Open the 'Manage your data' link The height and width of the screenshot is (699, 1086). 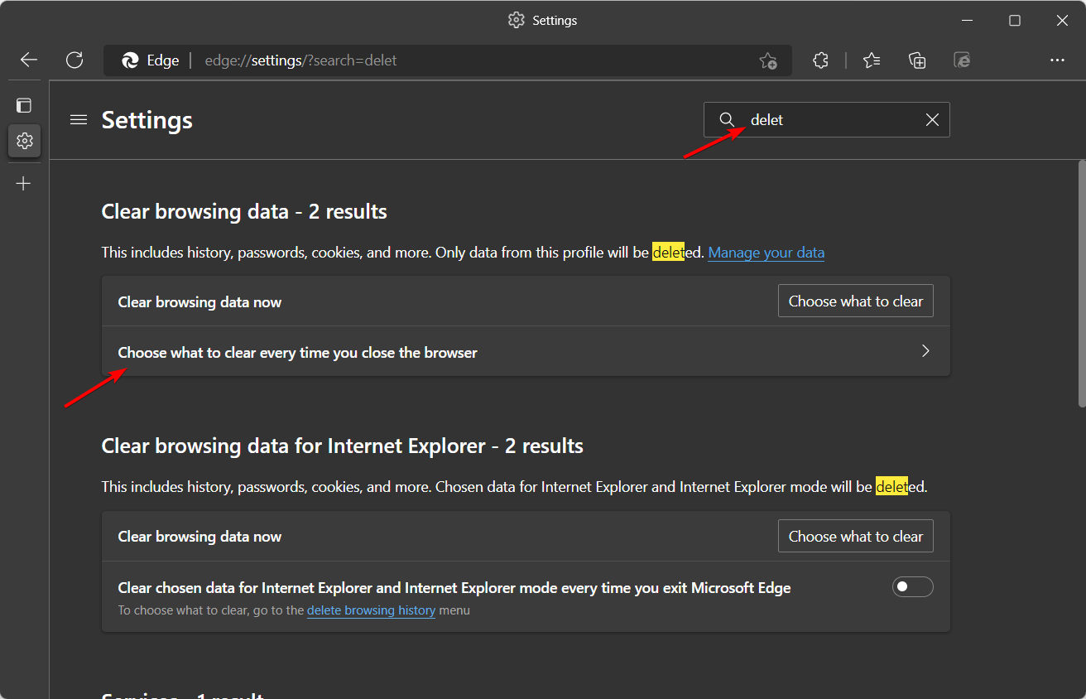pos(766,253)
